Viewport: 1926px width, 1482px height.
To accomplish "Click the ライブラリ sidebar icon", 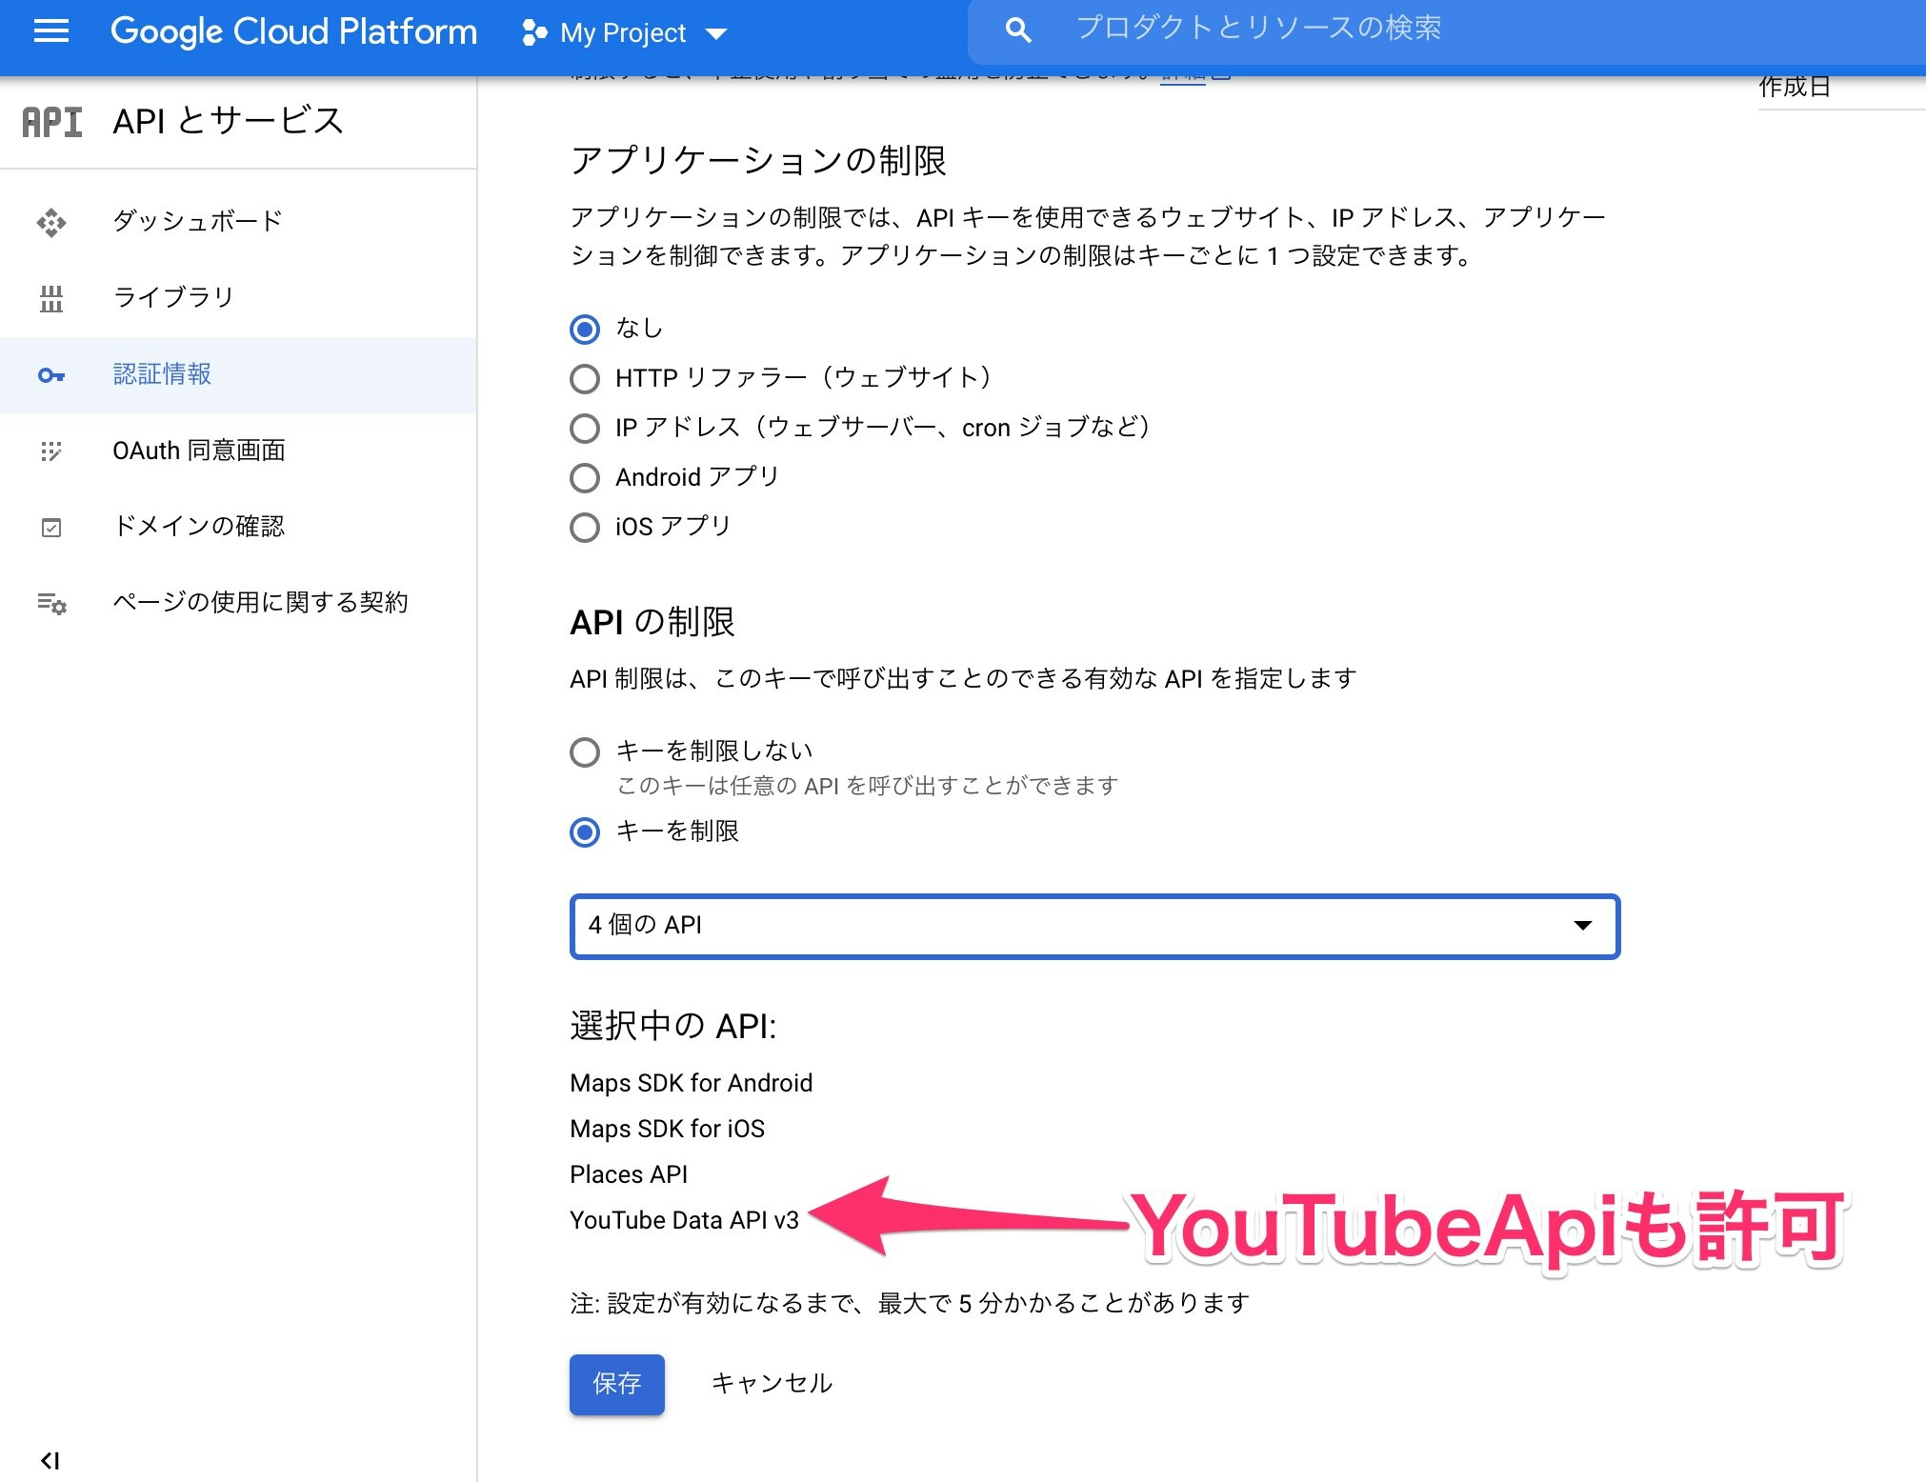I will (50, 297).
